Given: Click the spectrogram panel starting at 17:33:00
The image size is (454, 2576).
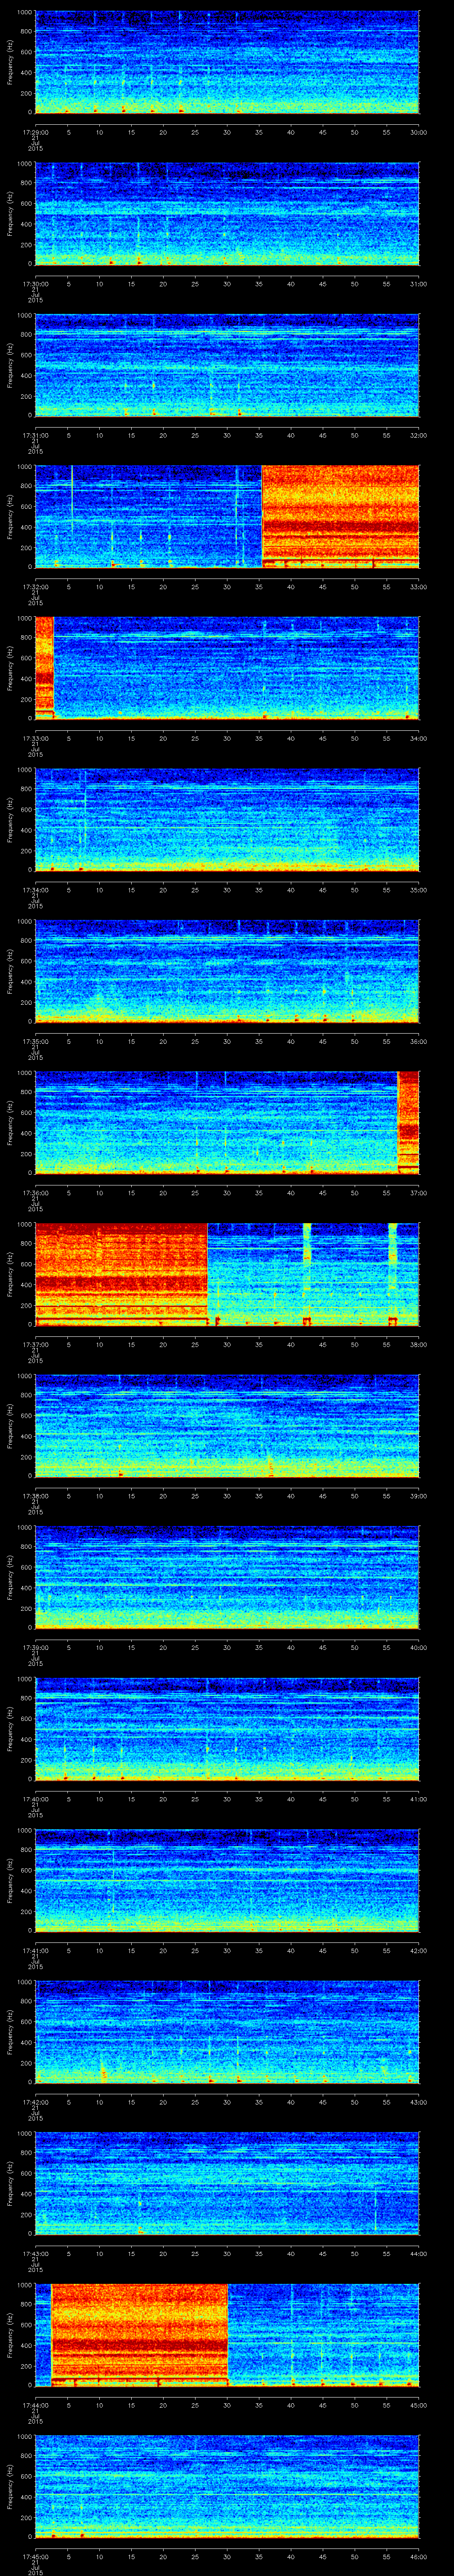Looking at the screenshot, I should [x=227, y=668].
